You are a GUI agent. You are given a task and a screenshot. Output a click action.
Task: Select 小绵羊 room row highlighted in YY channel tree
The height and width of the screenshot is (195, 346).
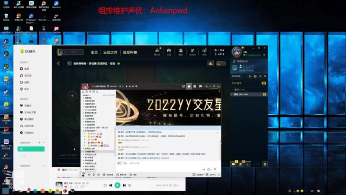[x=99, y=152]
